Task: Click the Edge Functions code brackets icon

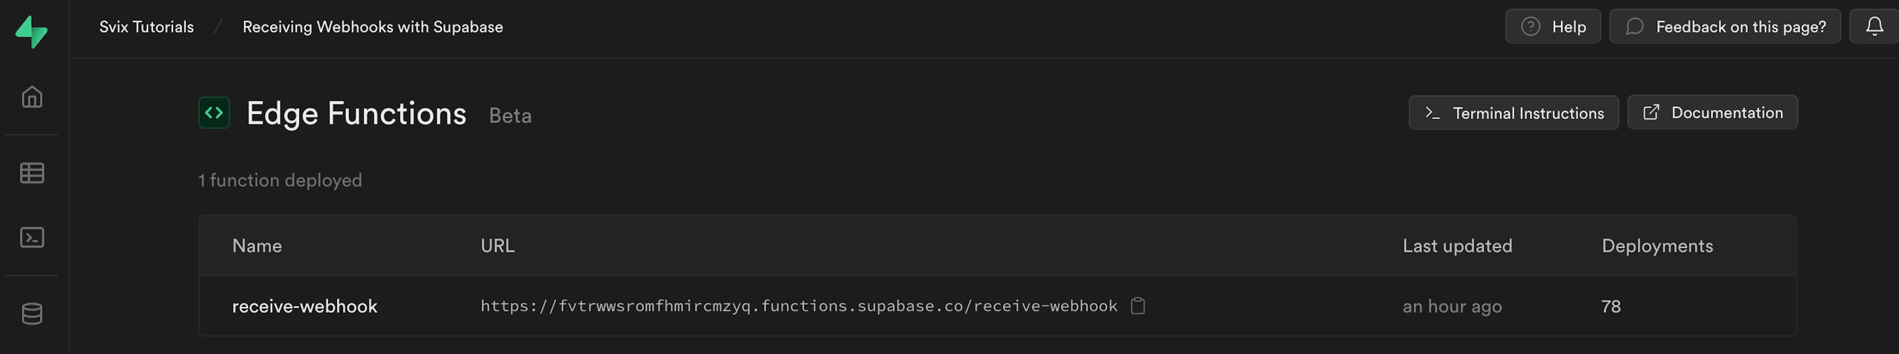Action: coord(214,113)
